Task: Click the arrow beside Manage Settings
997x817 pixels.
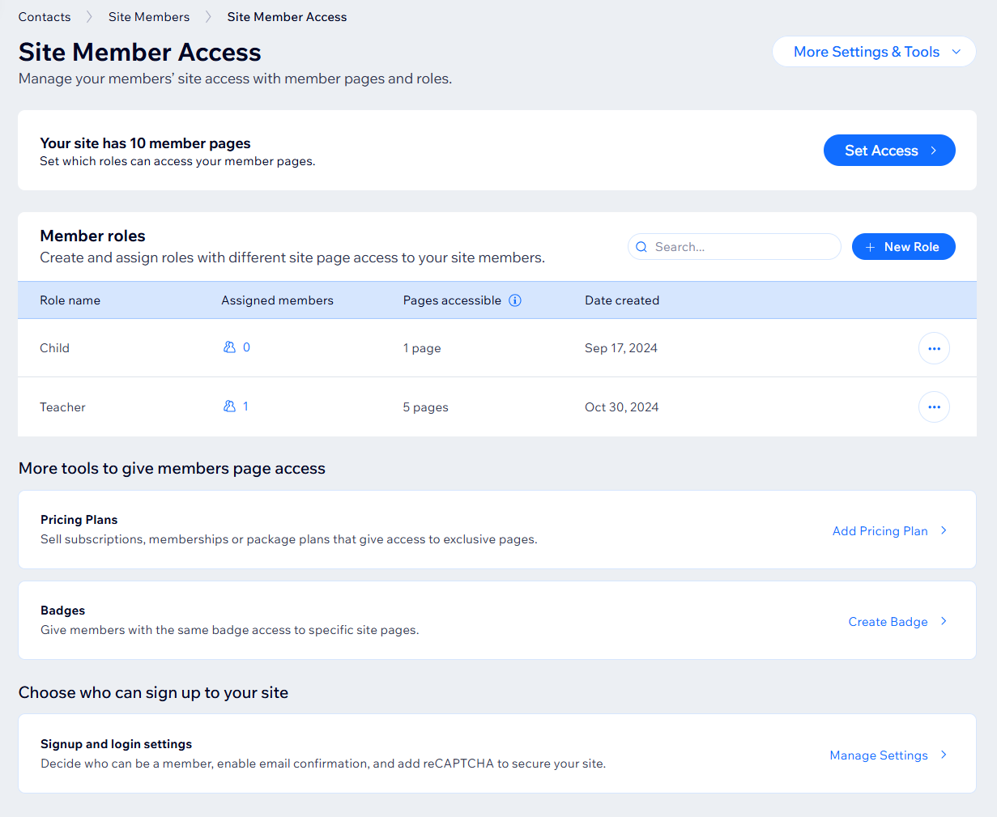Action: point(944,755)
